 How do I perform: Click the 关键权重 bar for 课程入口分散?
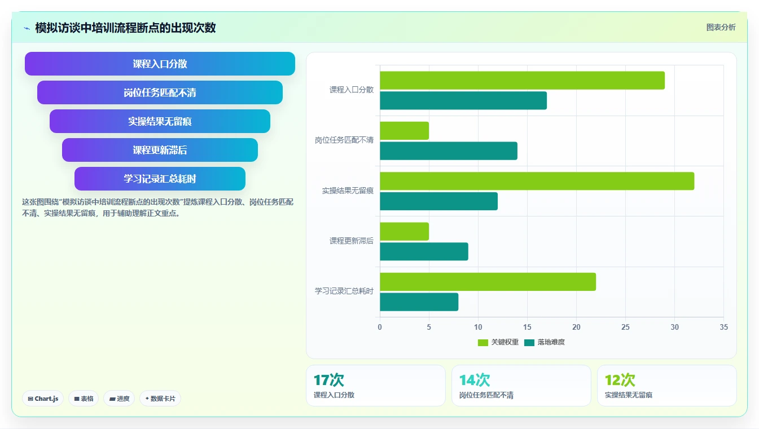[x=522, y=81]
